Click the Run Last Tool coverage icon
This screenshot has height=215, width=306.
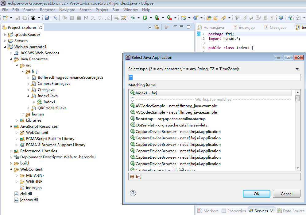pos(157,18)
